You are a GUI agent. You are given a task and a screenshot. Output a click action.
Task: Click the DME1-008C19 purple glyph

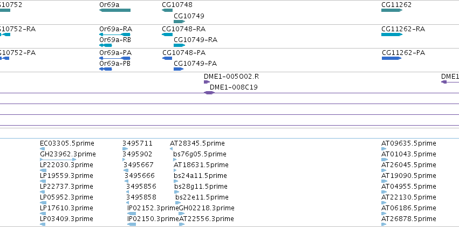(209, 93)
